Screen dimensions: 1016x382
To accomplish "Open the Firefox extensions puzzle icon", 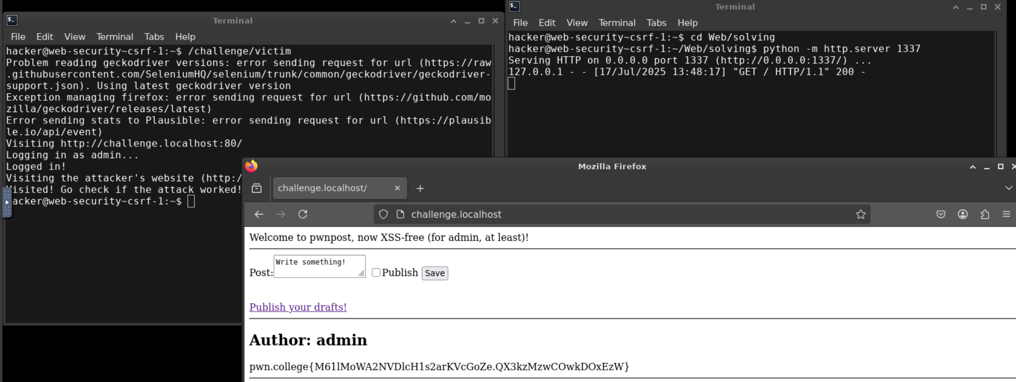I will [984, 214].
